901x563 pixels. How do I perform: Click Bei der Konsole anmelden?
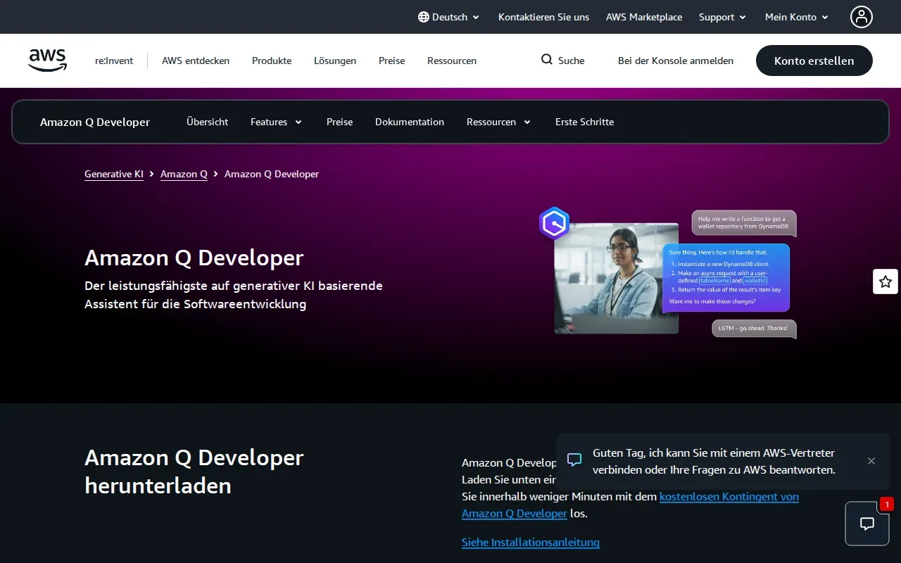[676, 61]
